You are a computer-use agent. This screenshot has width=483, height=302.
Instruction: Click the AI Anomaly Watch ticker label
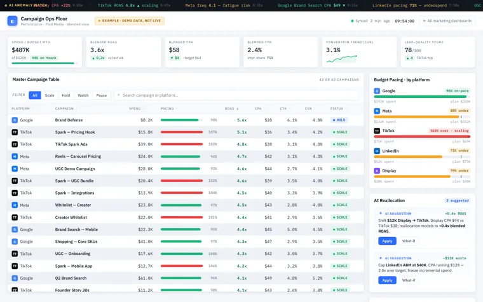26,5
